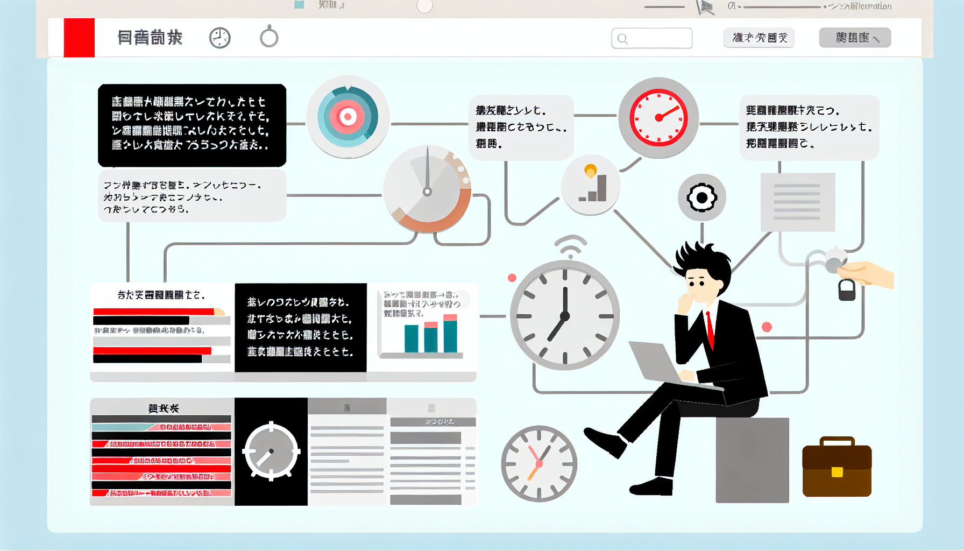Screen dimensions: 964x551
Task: Select the dark gray tab above the text list
Action: (347, 406)
